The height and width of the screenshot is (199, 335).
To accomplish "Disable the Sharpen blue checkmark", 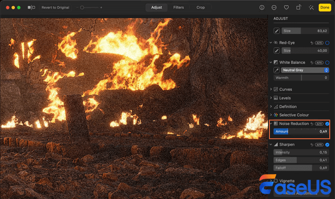I will pos(327,145).
